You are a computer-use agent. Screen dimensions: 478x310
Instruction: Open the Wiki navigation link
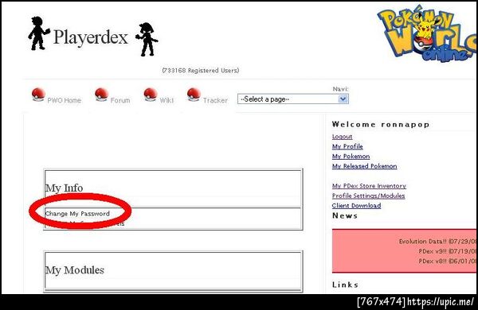[167, 100]
